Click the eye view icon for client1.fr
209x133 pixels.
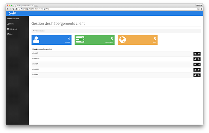pos(199,54)
